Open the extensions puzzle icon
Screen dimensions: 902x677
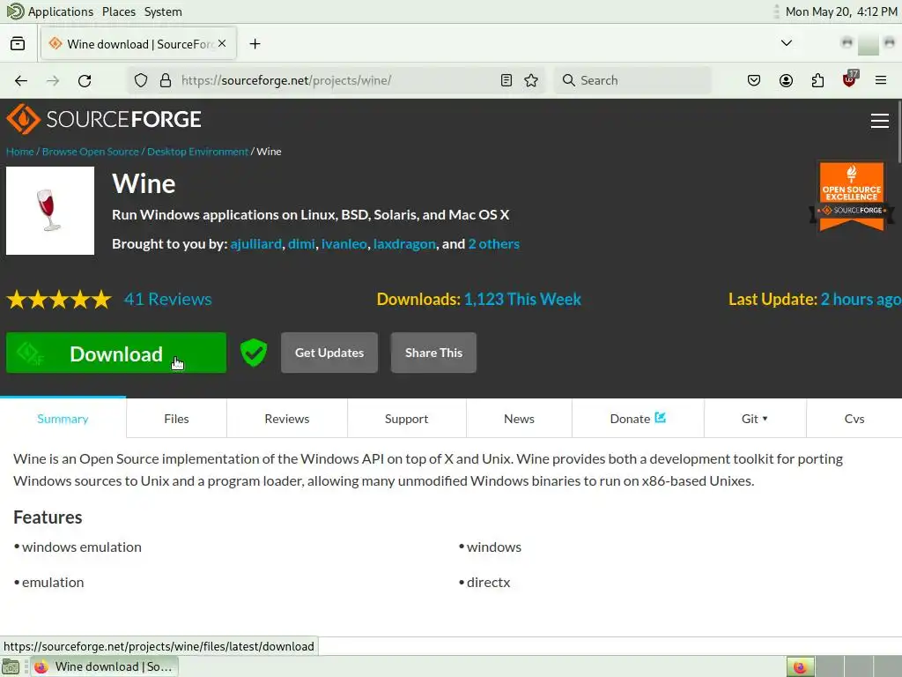[817, 80]
